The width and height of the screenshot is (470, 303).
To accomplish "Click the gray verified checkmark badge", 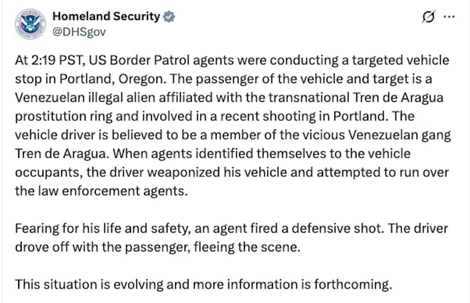I will tap(169, 16).
